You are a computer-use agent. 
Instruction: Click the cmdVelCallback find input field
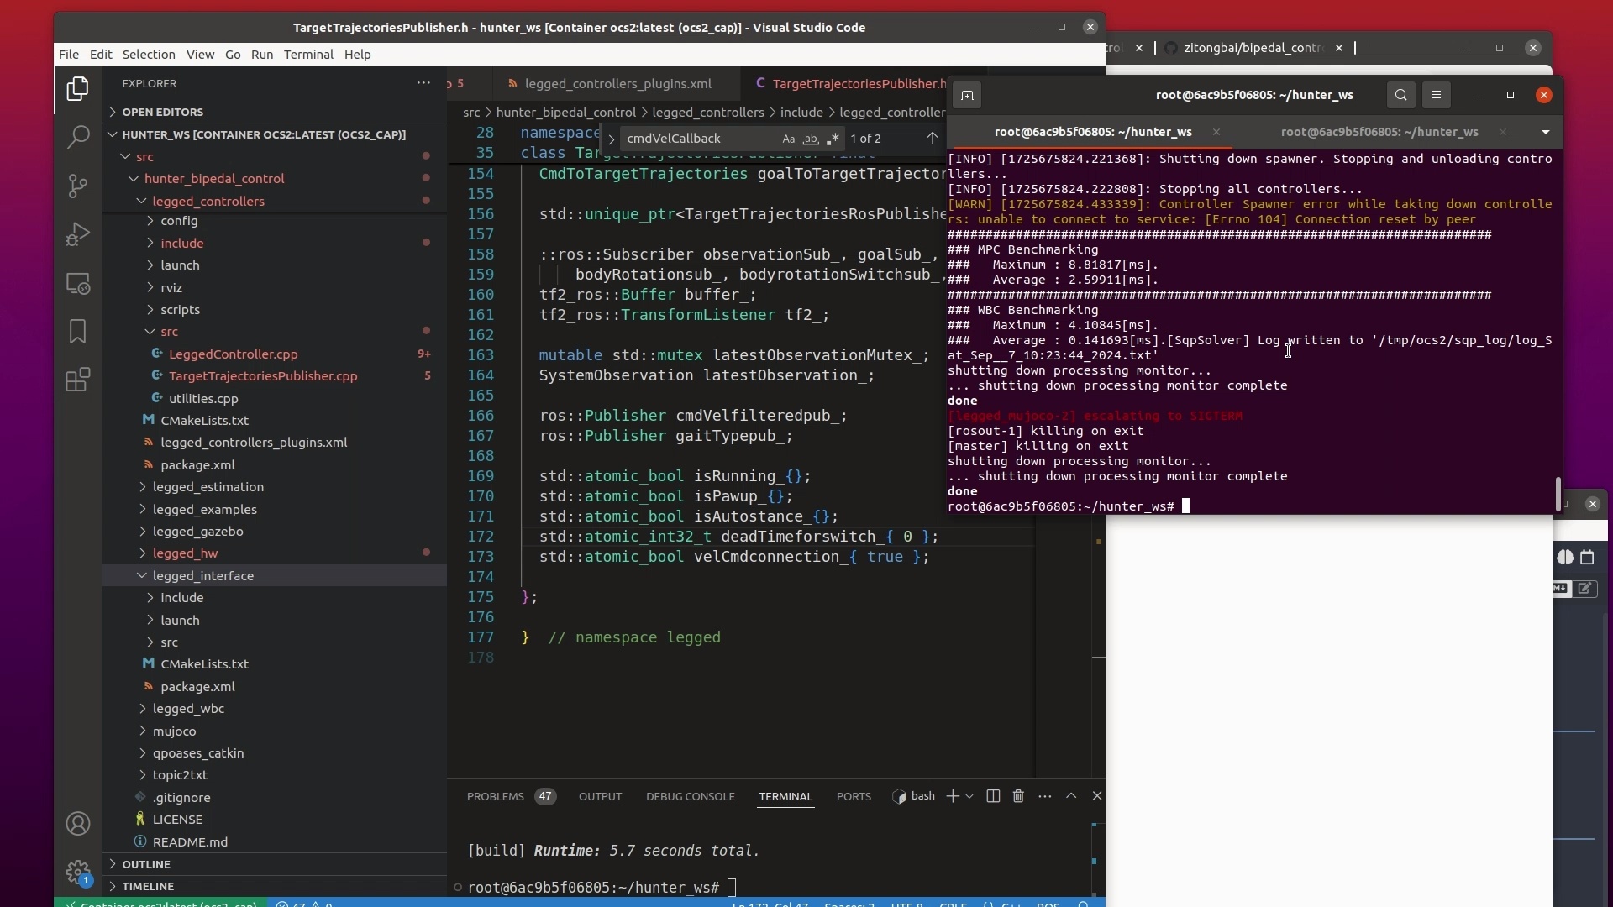tap(697, 139)
